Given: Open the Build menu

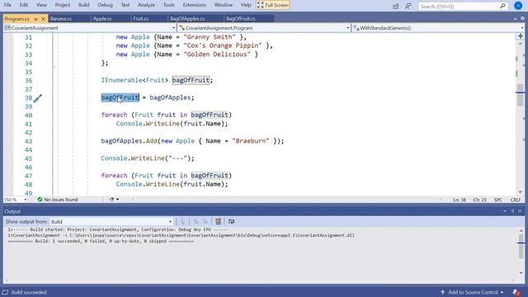Looking at the screenshot, I should [x=84, y=5].
